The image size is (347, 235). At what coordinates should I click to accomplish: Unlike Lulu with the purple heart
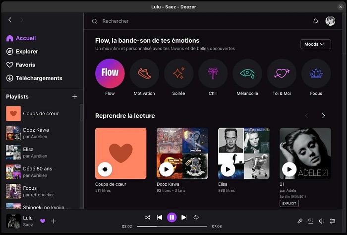43,221
